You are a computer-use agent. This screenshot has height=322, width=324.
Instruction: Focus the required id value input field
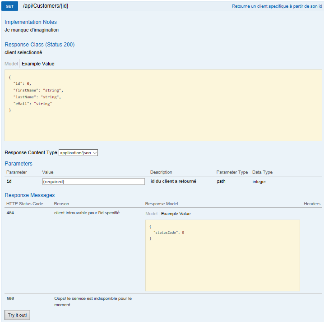click(x=93, y=181)
